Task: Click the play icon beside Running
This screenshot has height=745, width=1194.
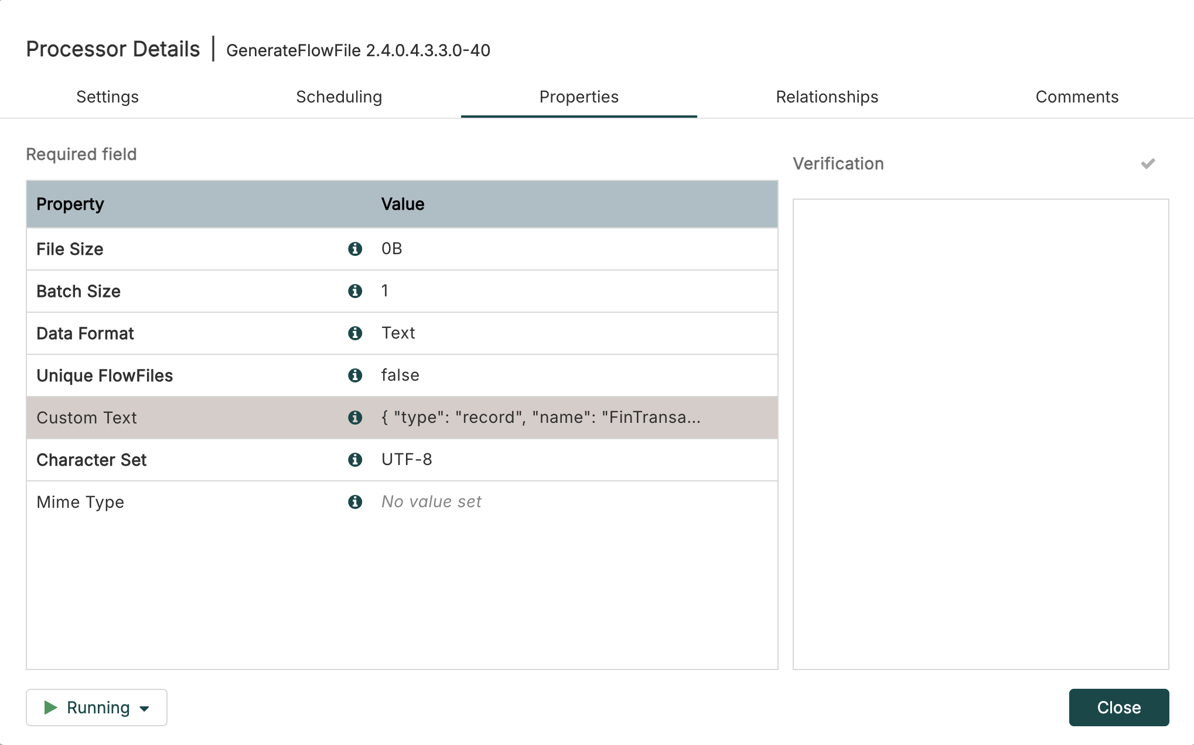Action: (x=52, y=708)
